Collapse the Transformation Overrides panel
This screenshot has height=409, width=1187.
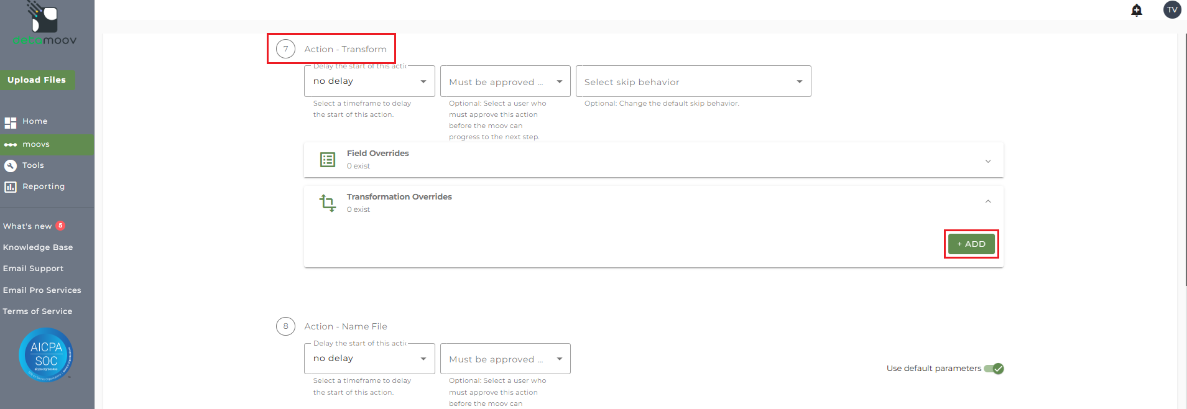point(988,201)
